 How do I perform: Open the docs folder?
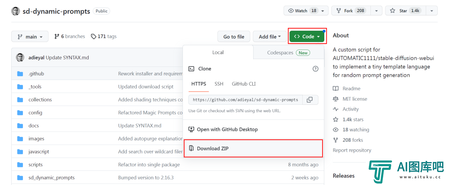coord(34,126)
